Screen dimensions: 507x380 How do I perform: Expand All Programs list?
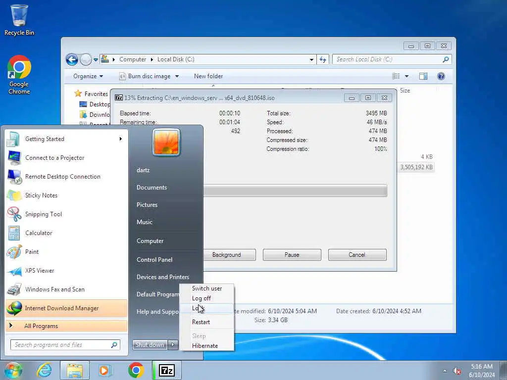66,326
